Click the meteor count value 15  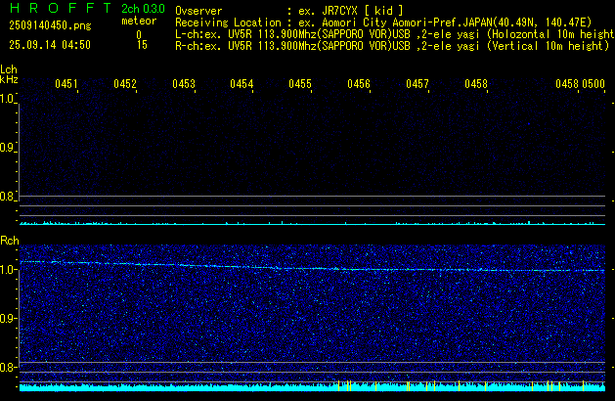tap(142, 45)
